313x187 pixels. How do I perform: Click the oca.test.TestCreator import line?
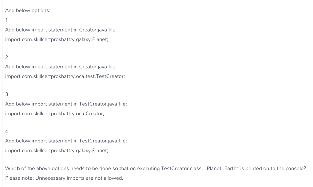point(65,76)
